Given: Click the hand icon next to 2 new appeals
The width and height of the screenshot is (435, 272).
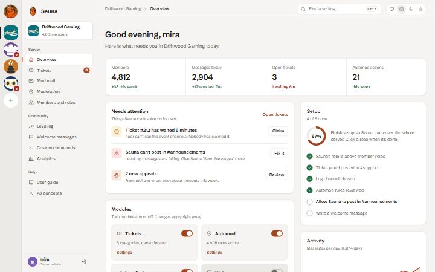Looking at the screenshot, I should [117, 175].
